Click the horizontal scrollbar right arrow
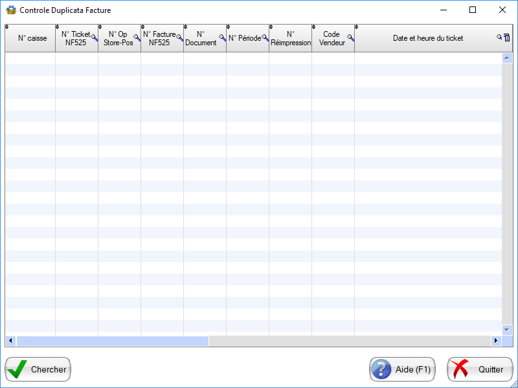Image resolution: width=518 pixels, height=388 pixels. [x=497, y=341]
